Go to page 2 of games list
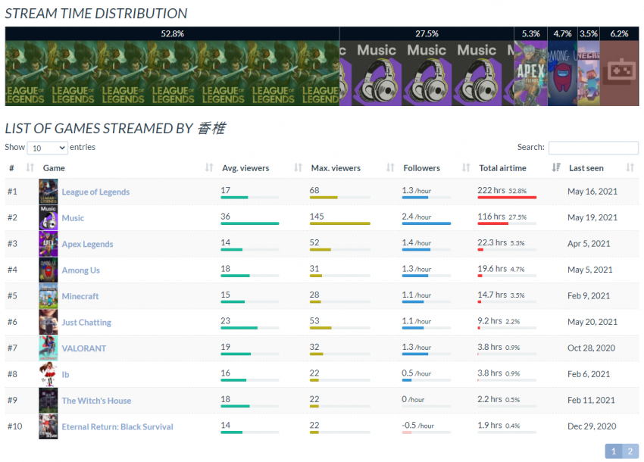The height and width of the screenshot is (462, 644). 630,451
